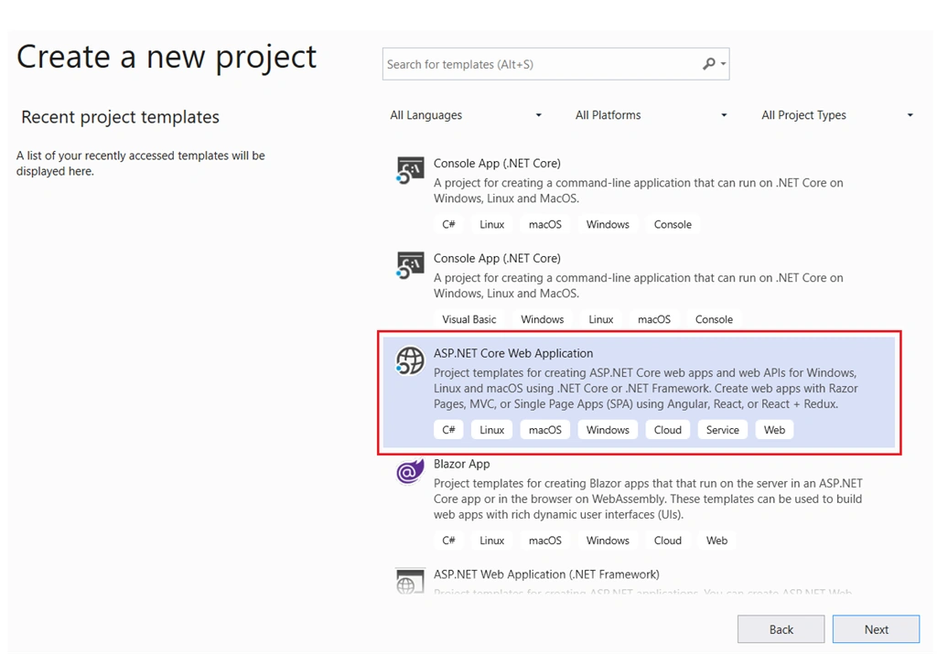The image size is (937, 654).
Task: Open the search options arrow beside the magnifier
Action: (723, 63)
